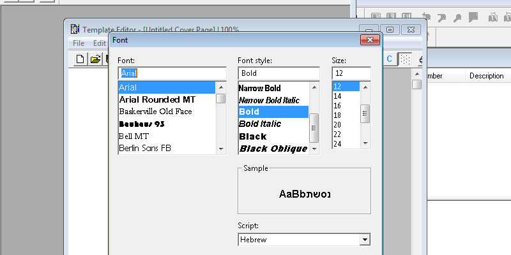Click the Font name text field
Viewport: 511px width, 255px height.
coord(172,73)
